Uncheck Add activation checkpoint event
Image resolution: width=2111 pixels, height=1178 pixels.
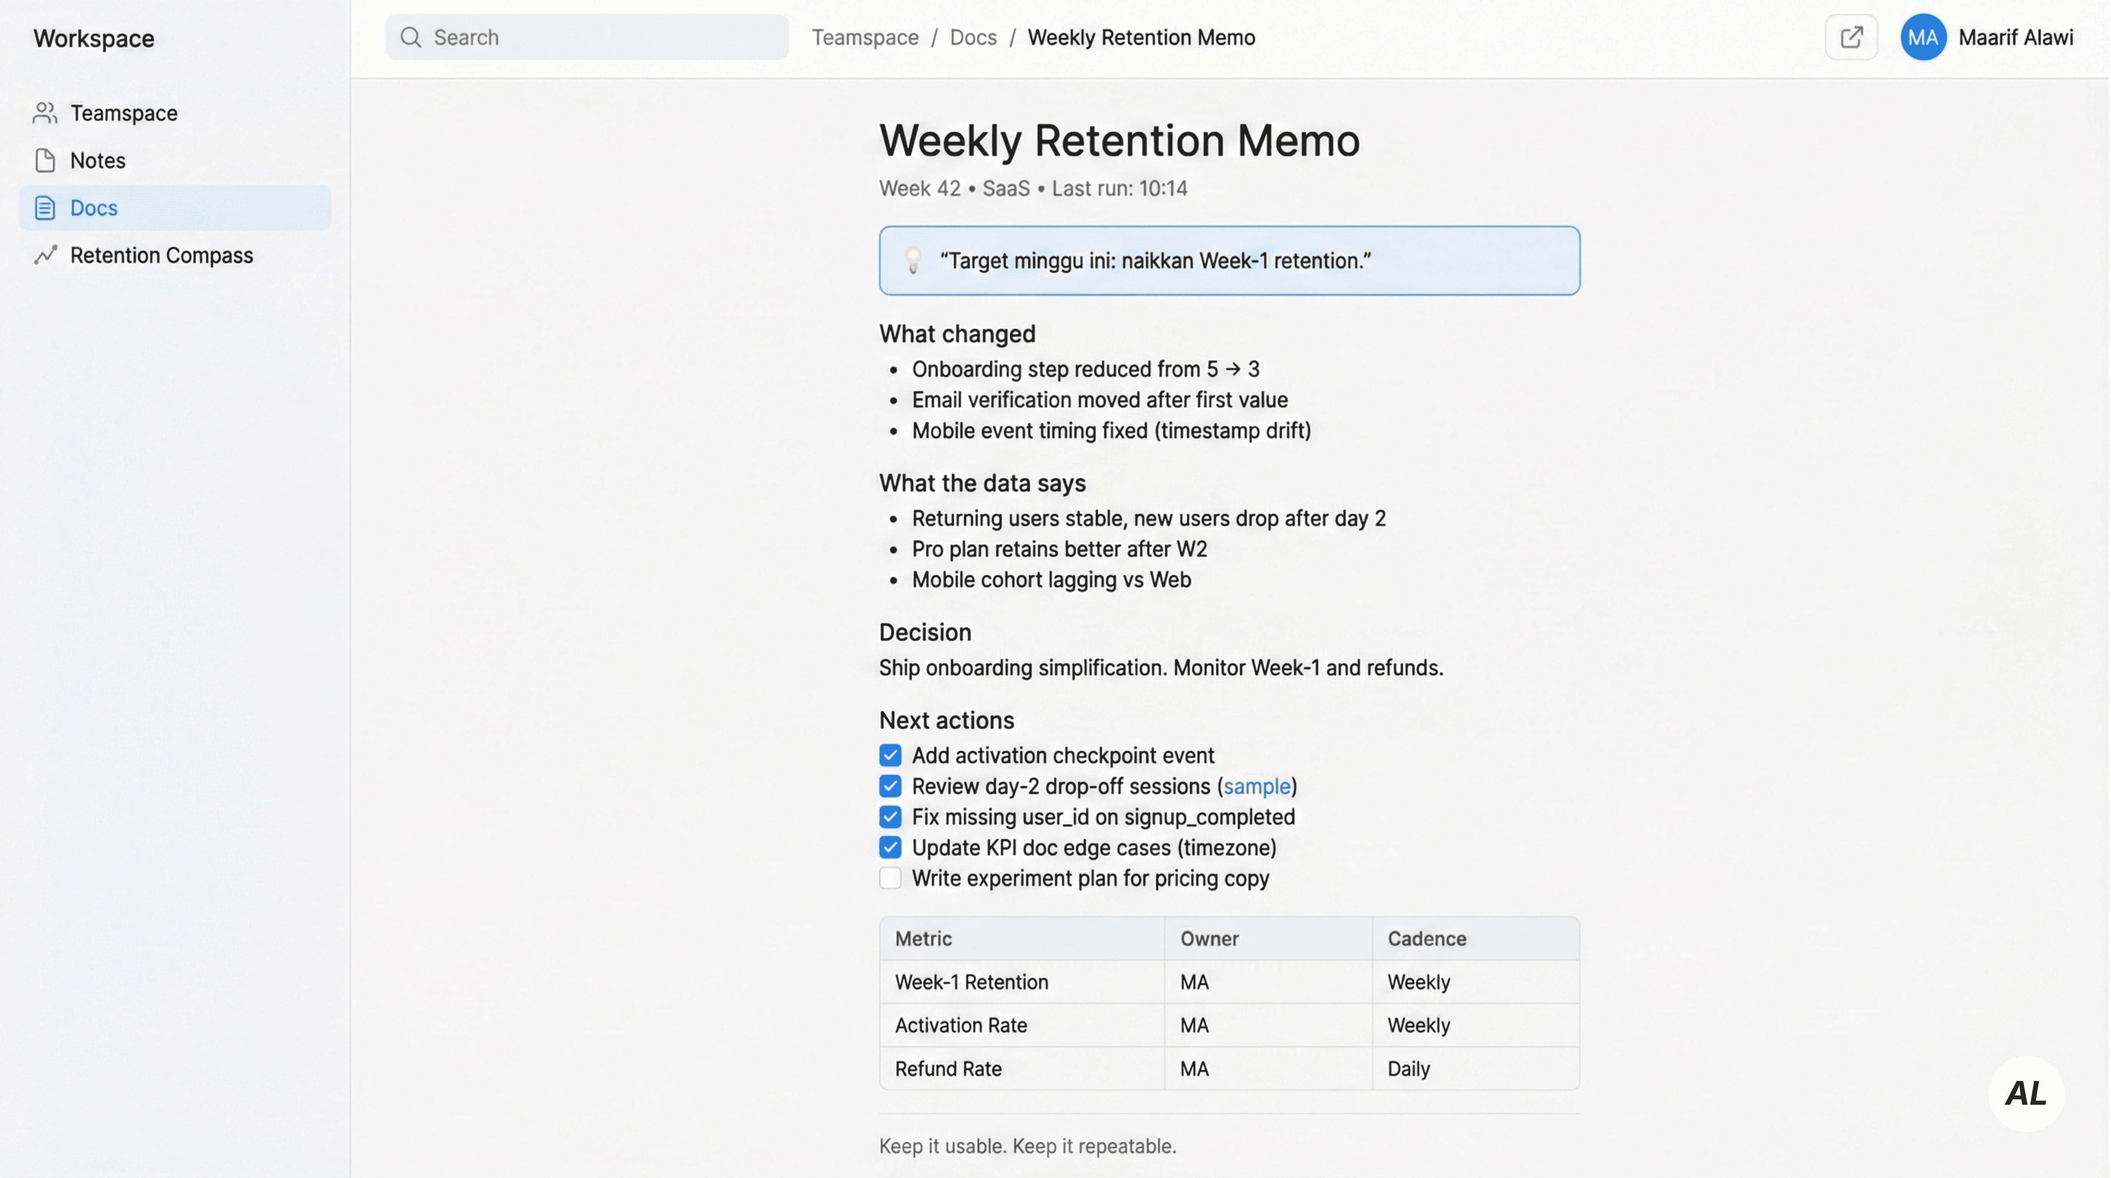(x=890, y=755)
